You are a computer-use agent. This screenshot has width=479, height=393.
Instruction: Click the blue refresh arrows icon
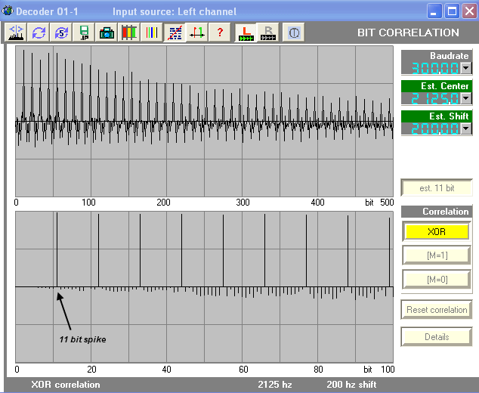click(x=39, y=32)
